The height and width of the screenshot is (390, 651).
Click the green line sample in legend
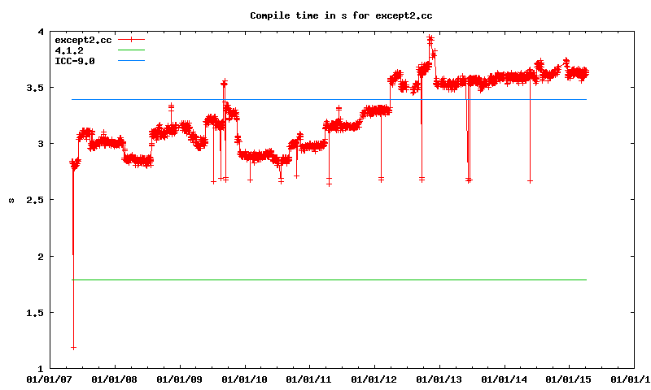coord(131,50)
